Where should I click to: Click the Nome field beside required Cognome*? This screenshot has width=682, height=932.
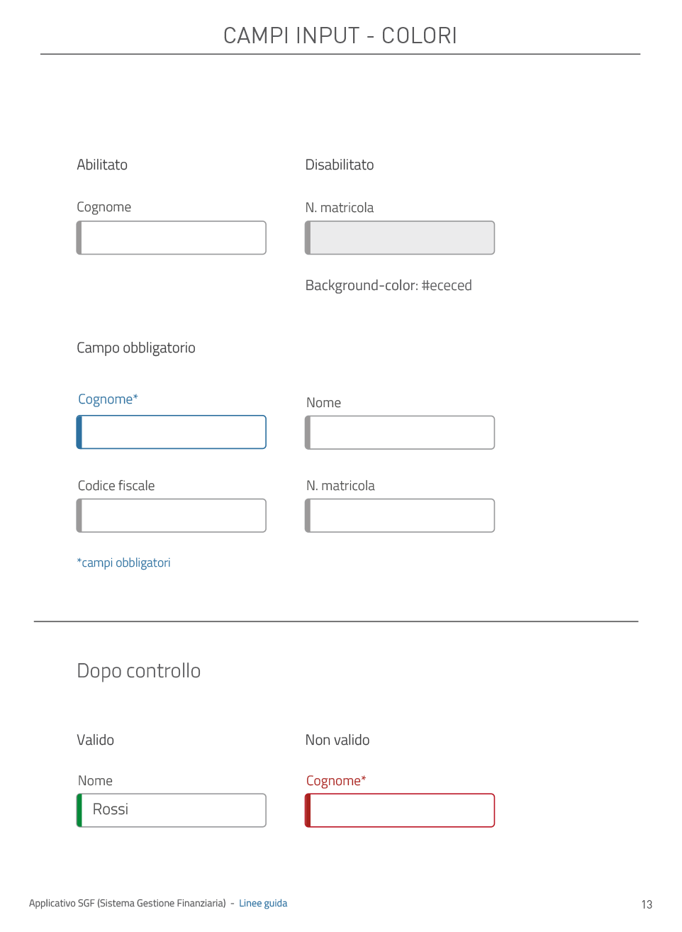coord(400,433)
